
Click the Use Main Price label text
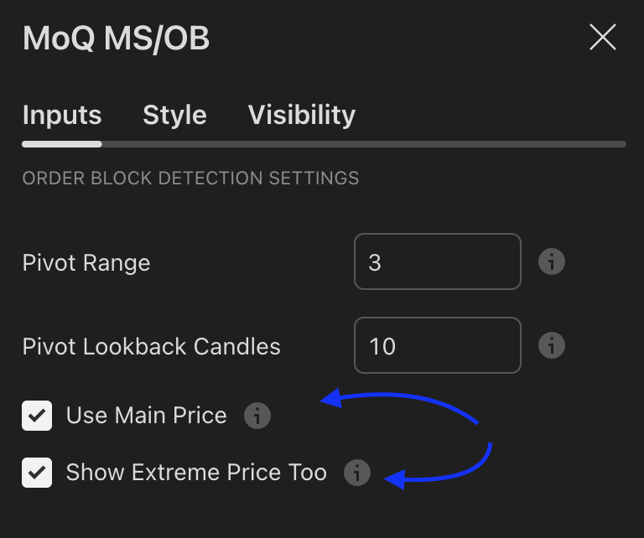coord(147,416)
